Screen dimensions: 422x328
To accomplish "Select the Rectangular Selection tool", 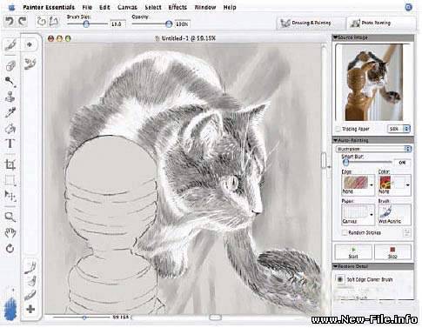I will click(x=10, y=180).
